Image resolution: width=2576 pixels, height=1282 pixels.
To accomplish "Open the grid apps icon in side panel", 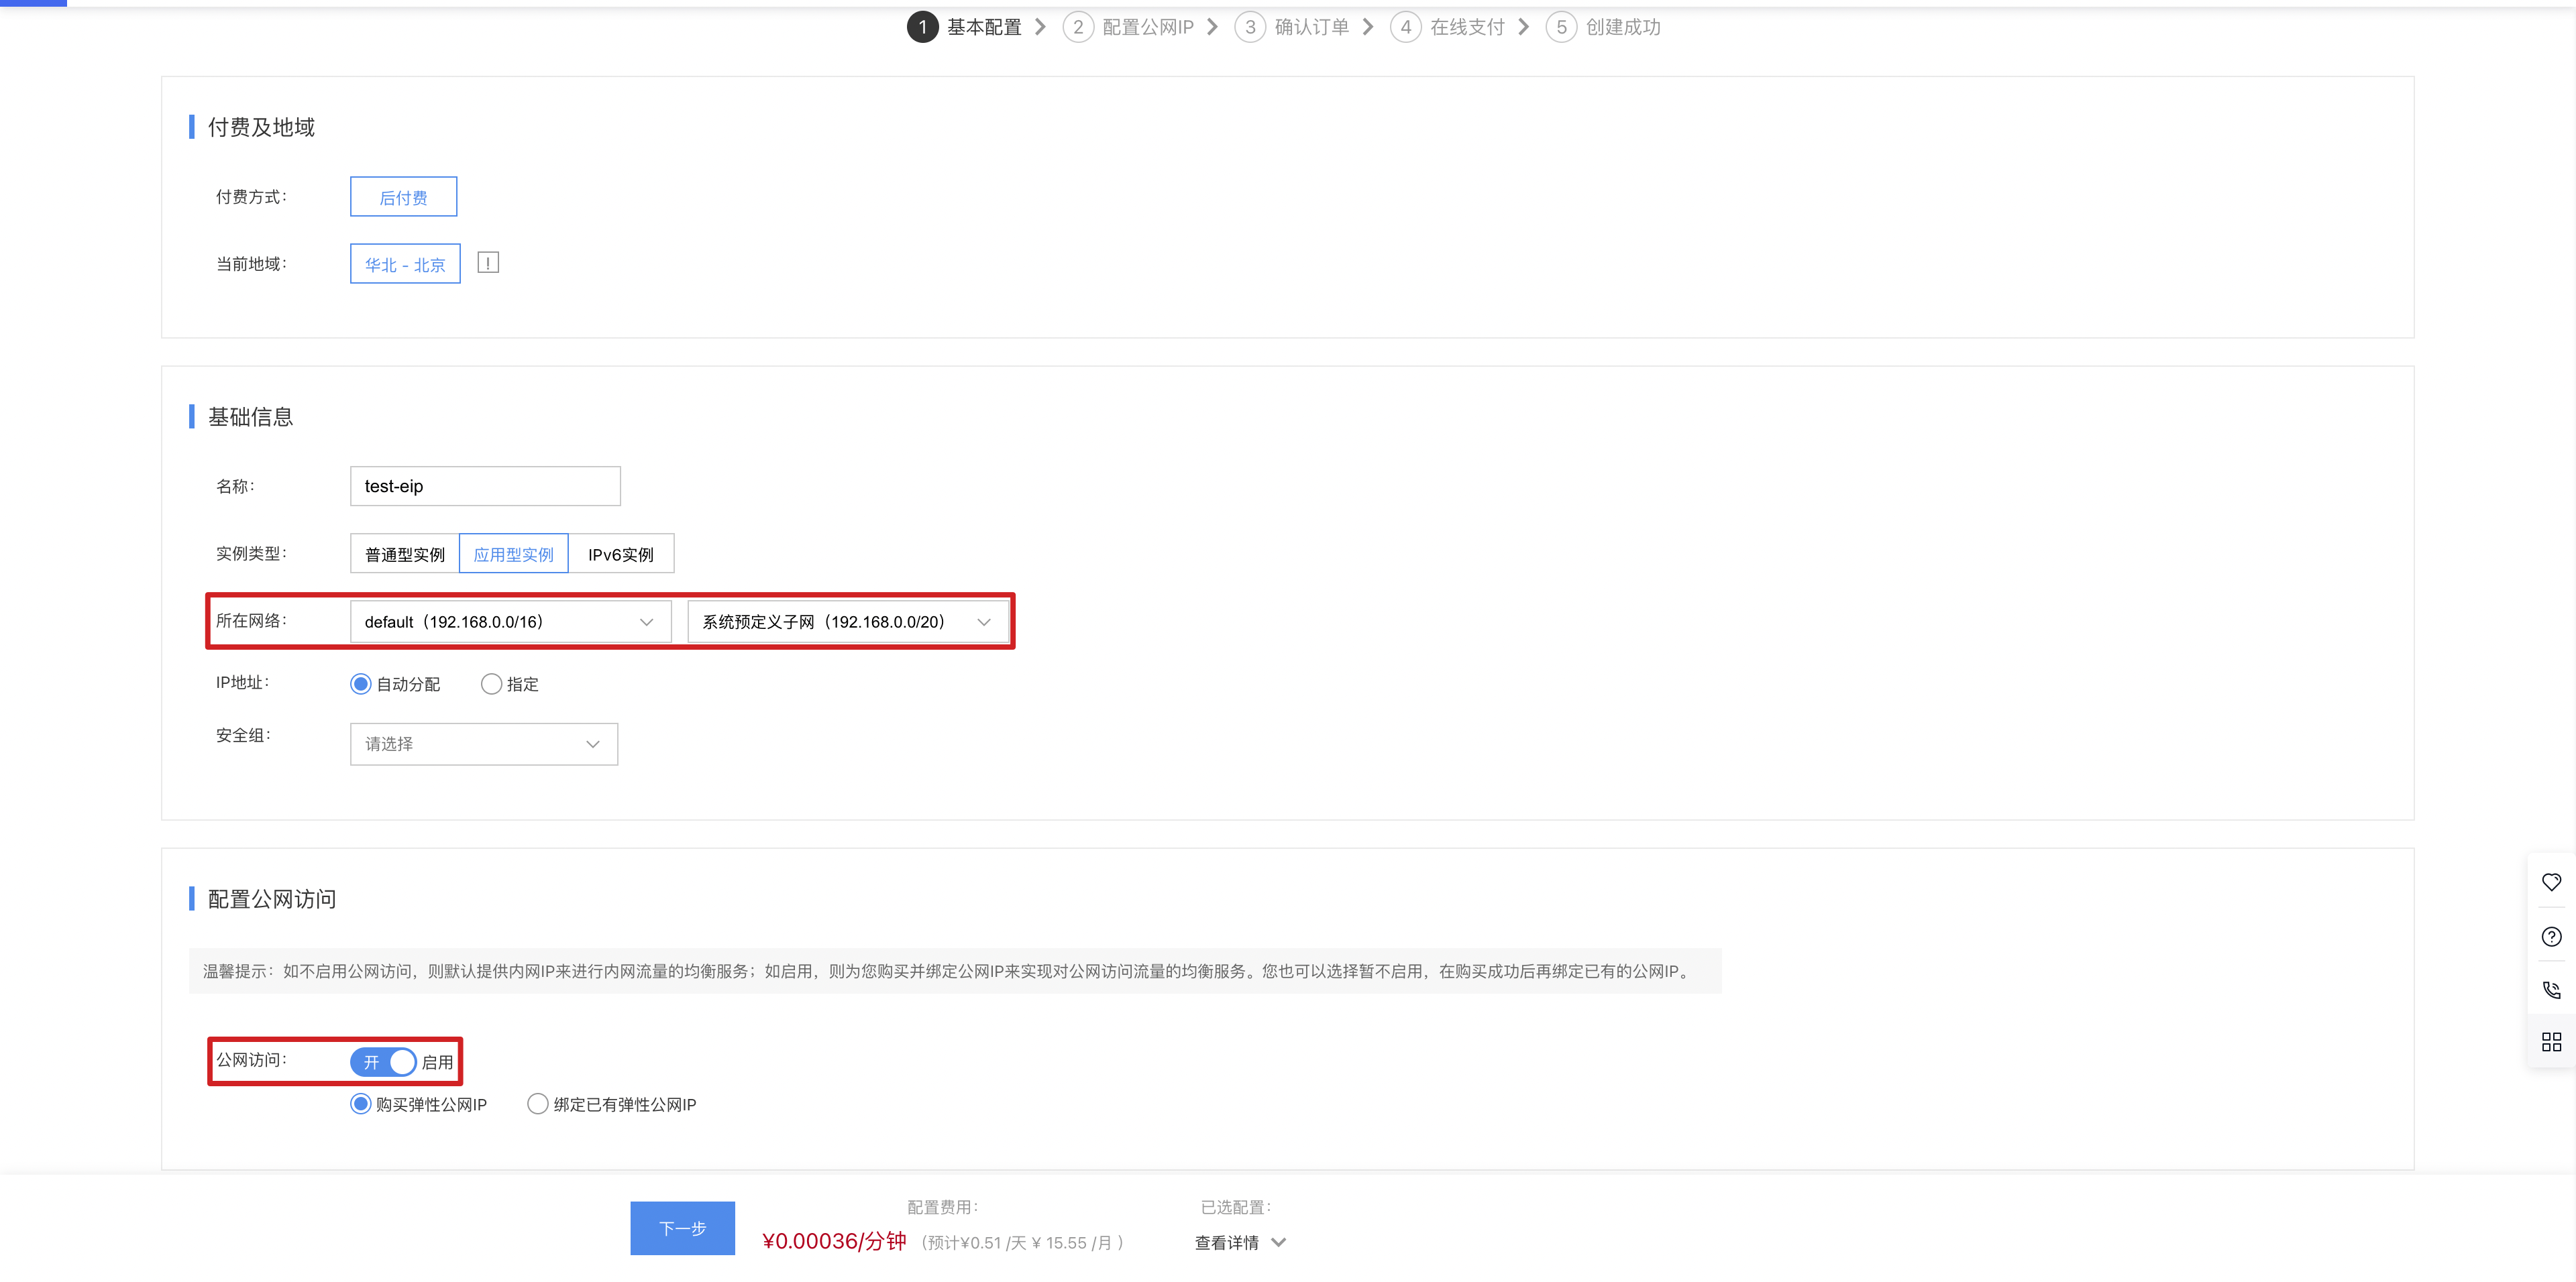I will [2551, 1042].
